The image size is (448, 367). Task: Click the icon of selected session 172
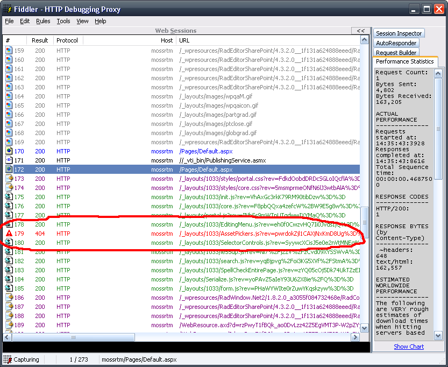(9, 170)
